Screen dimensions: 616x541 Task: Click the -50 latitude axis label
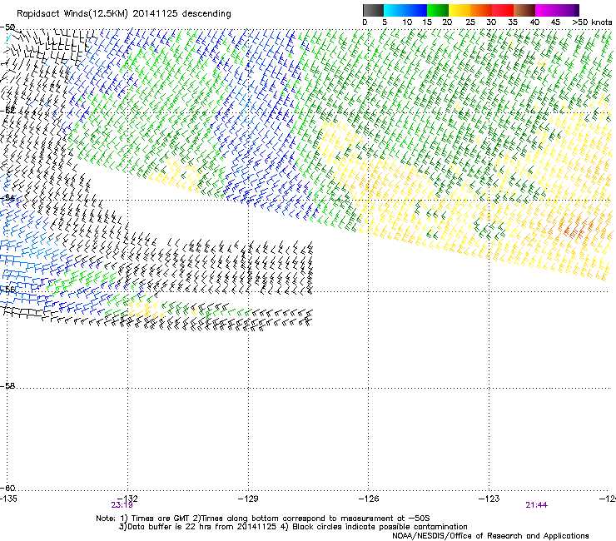pos(7,27)
